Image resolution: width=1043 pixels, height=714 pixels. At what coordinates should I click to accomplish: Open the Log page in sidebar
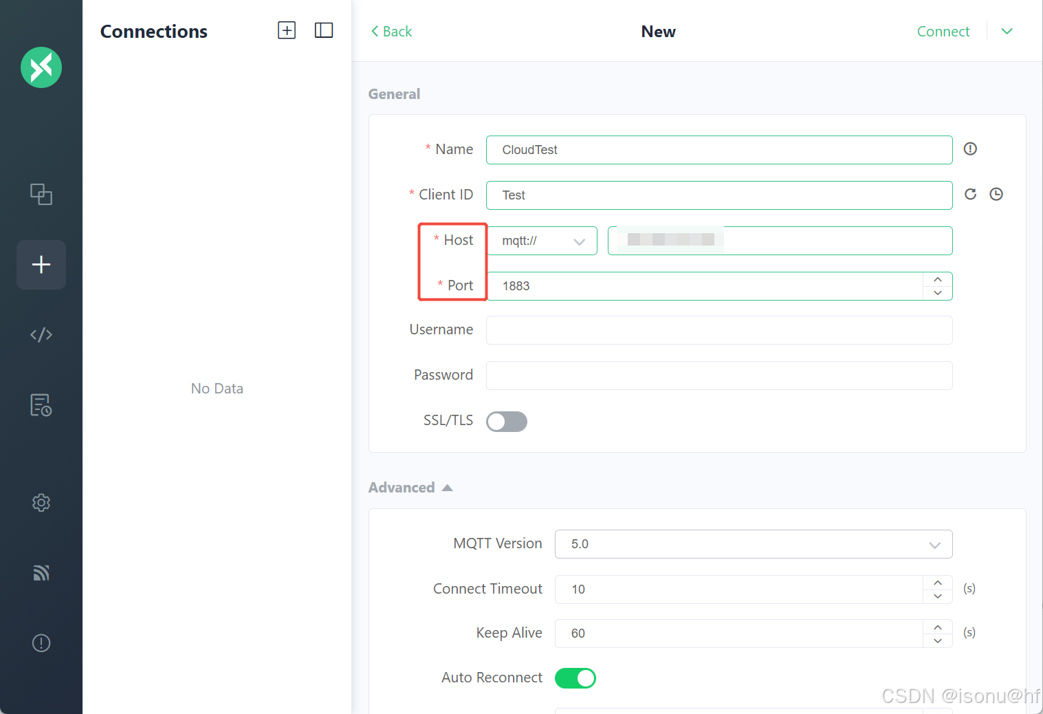coord(41,405)
